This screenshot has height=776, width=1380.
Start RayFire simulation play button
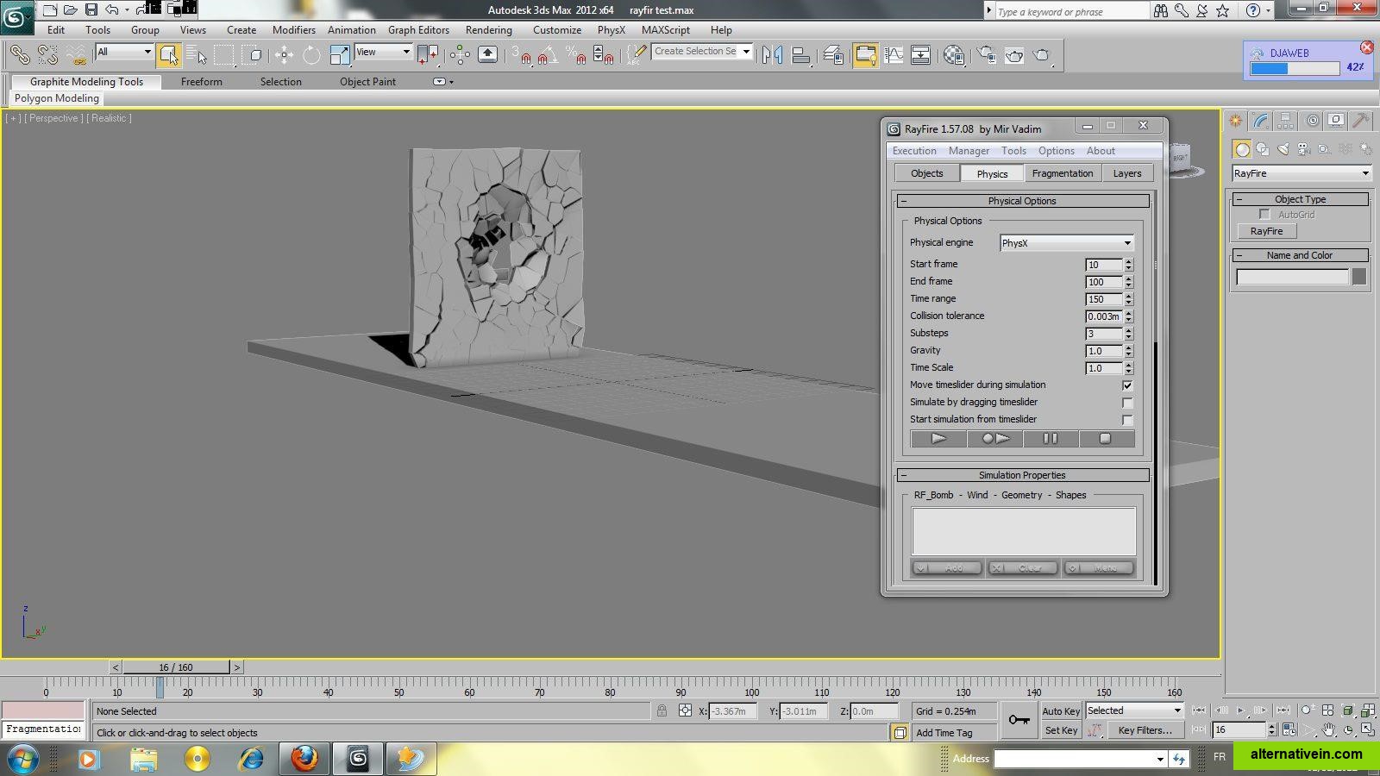(x=938, y=439)
